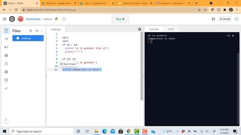This screenshot has width=241, height=135.
Task: Open the history icon beside Video1
Action: point(64,19)
